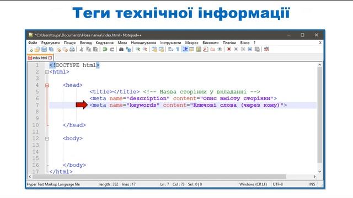Image resolution: width=353 pixels, height=198 pixels.
Task: Click the horizontal scrollbar right arrow
Action: click(x=314, y=177)
